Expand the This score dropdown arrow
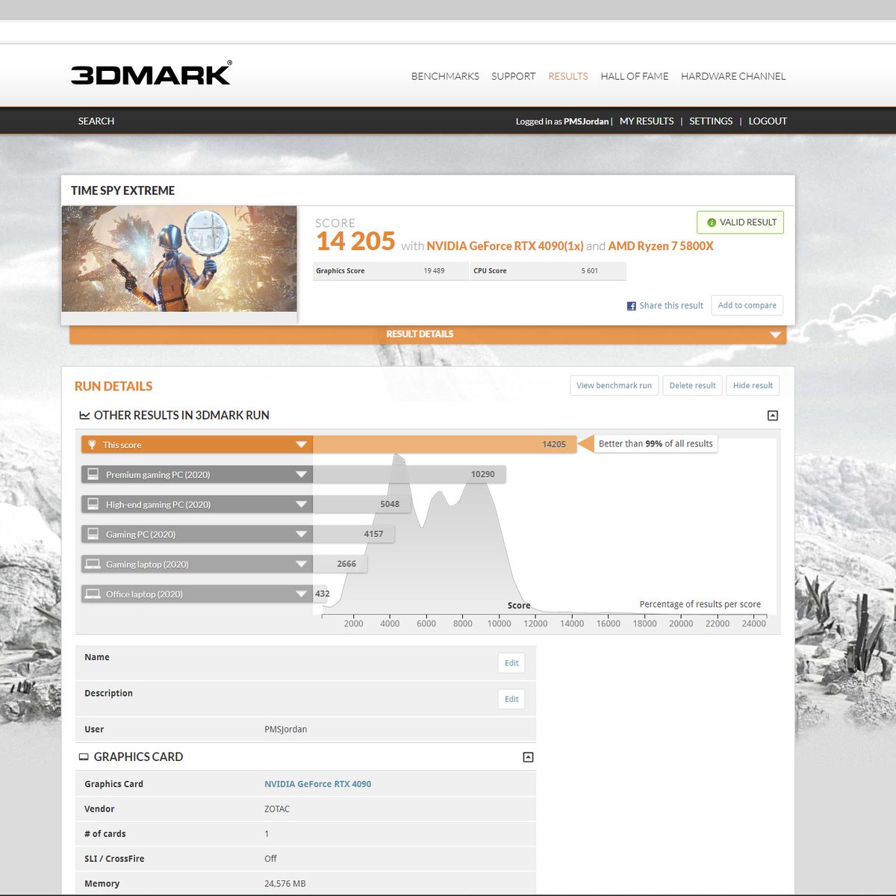 (301, 444)
